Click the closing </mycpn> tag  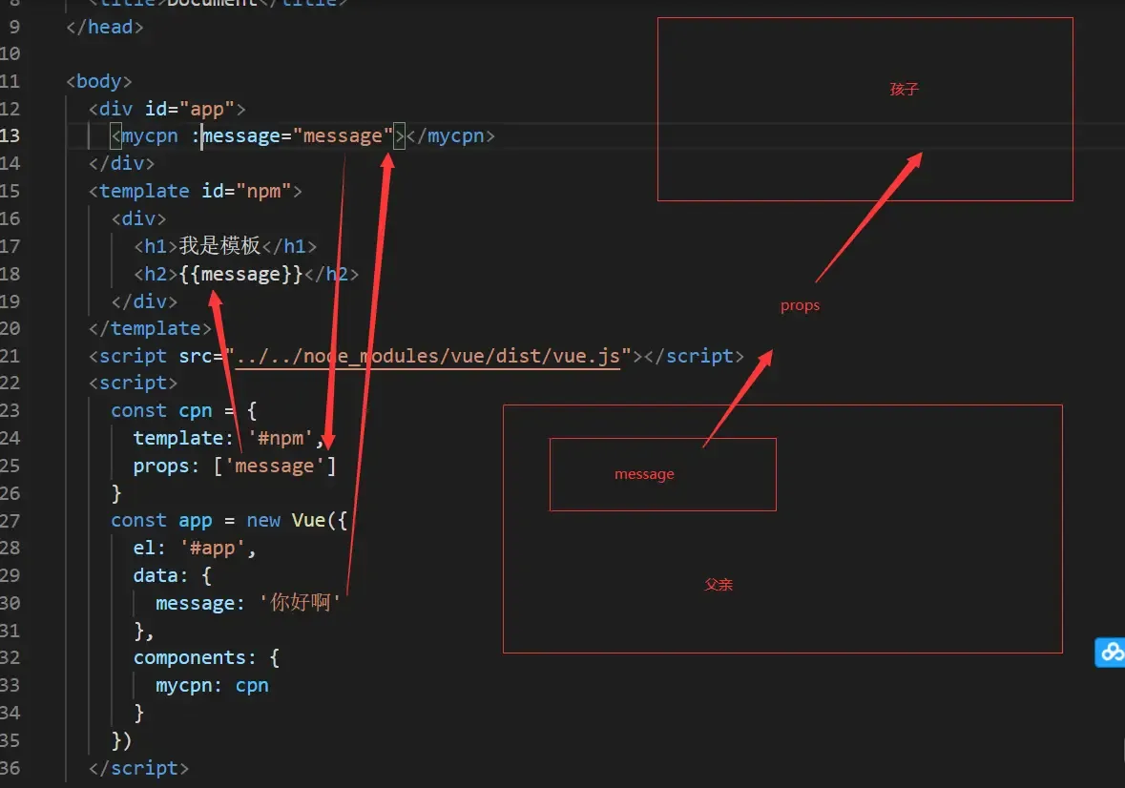451,135
